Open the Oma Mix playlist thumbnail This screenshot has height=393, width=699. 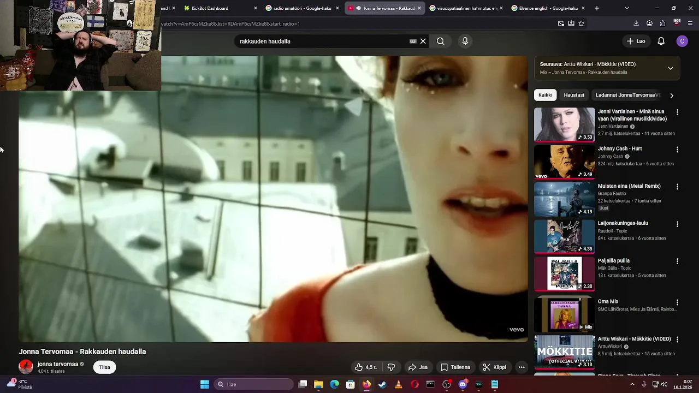[x=564, y=314]
